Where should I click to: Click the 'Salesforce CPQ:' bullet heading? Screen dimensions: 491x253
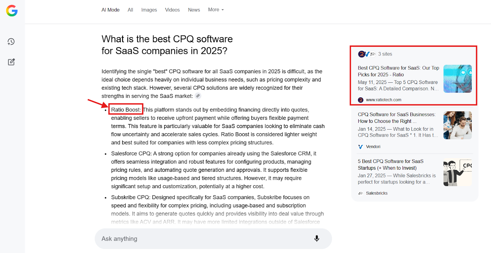coord(131,153)
